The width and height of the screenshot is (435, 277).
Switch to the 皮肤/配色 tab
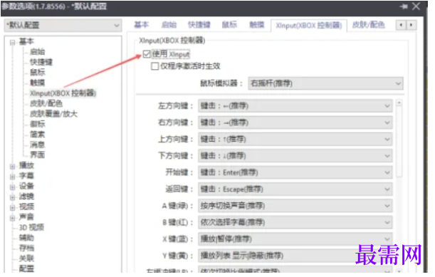point(368,25)
